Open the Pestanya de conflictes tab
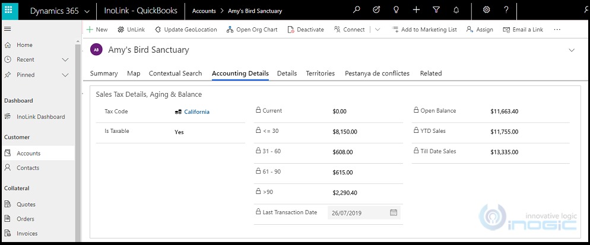The width and height of the screenshot is (590, 245). [377, 74]
